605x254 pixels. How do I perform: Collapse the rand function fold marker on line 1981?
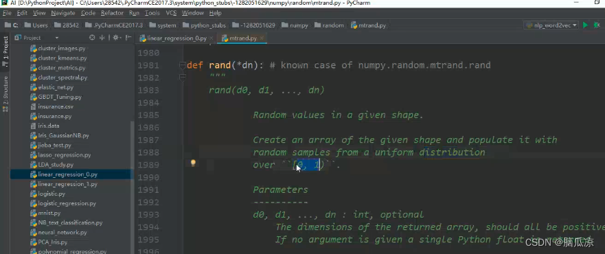point(183,65)
